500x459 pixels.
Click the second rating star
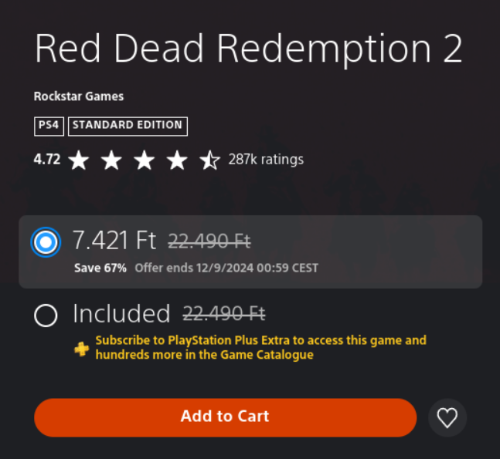pyautogui.click(x=111, y=160)
